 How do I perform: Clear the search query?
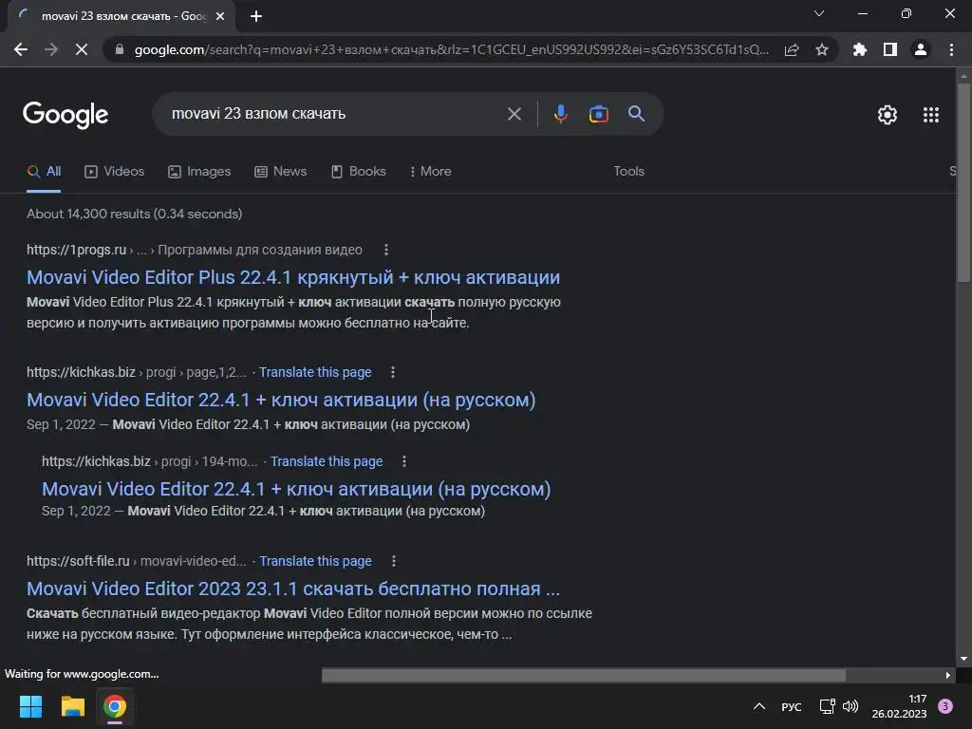pyautogui.click(x=514, y=114)
